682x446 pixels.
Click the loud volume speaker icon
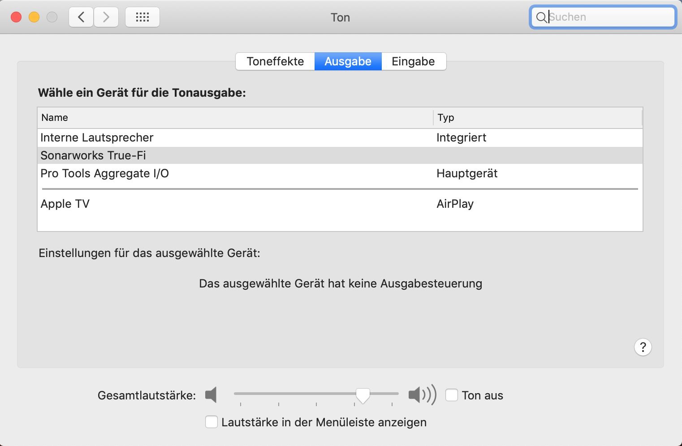click(x=422, y=395)
